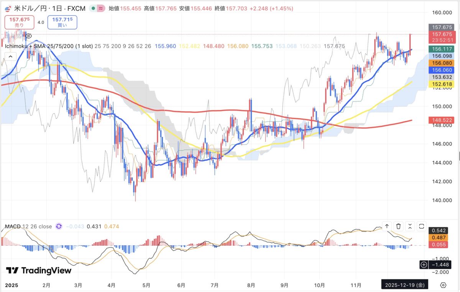Click the 2025-12-19 date label on time axis
This screenshot has width=460, height=292.
[404, 285]
